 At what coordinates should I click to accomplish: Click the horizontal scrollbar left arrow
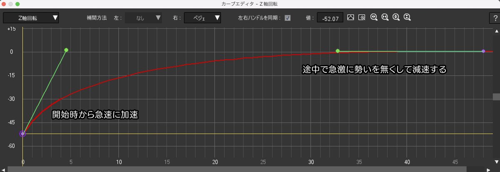point(3,169)
